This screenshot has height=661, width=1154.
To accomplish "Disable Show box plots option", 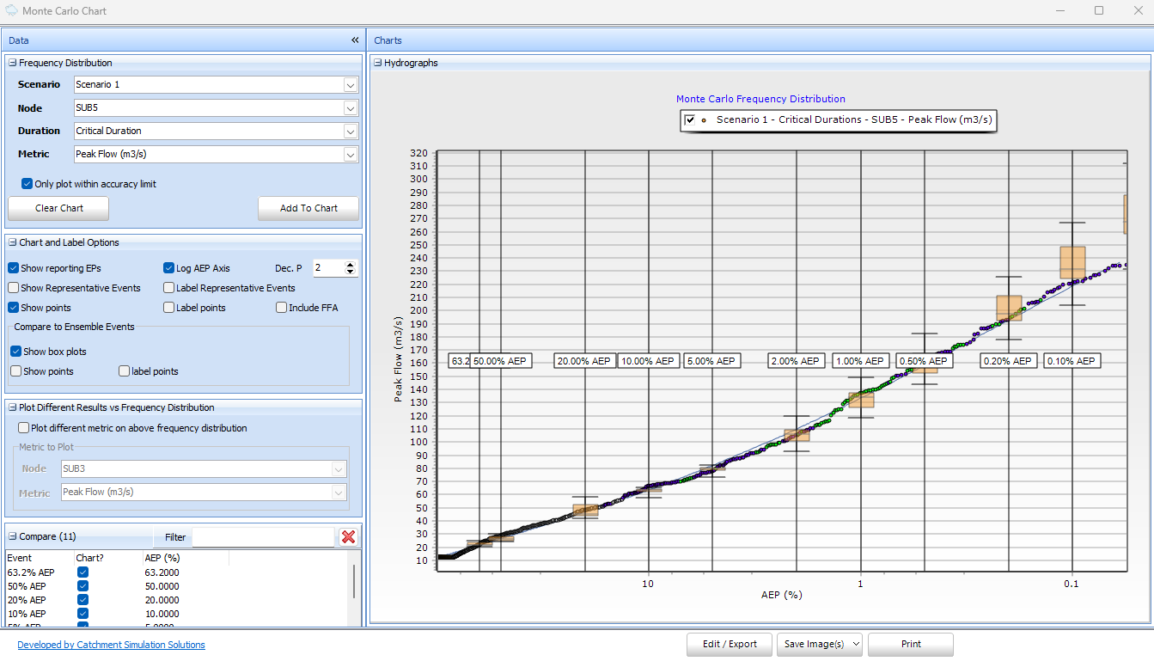I will click(16, 352).
